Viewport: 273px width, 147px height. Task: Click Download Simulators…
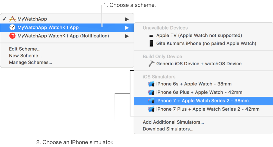pos(168,129)
